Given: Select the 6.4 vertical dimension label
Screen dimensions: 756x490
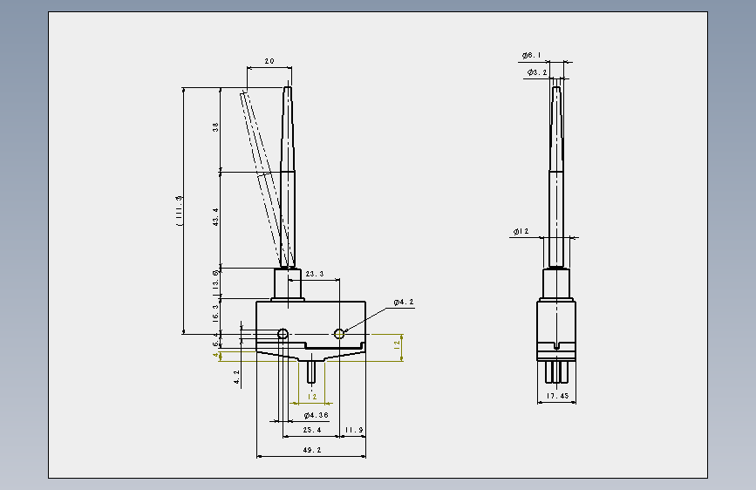Looking at the screenshot, I should point(215,340).
